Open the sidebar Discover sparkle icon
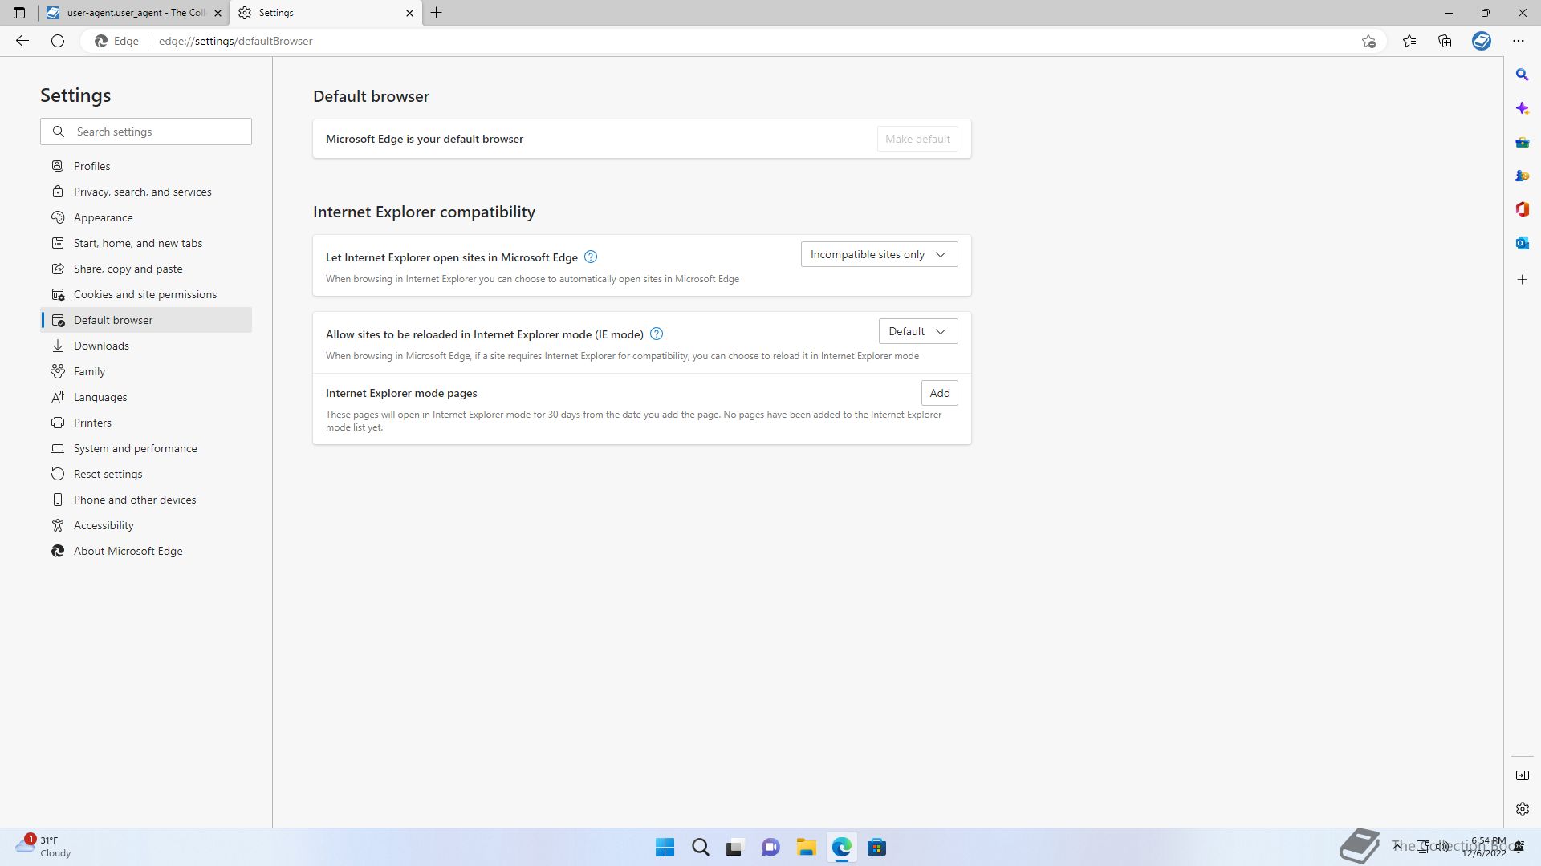The height and width of the screenshot is (866, 1541). [1522, 108]
